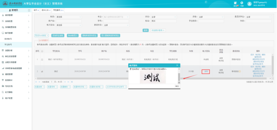Check the checkbox for row 1 student

42,60
